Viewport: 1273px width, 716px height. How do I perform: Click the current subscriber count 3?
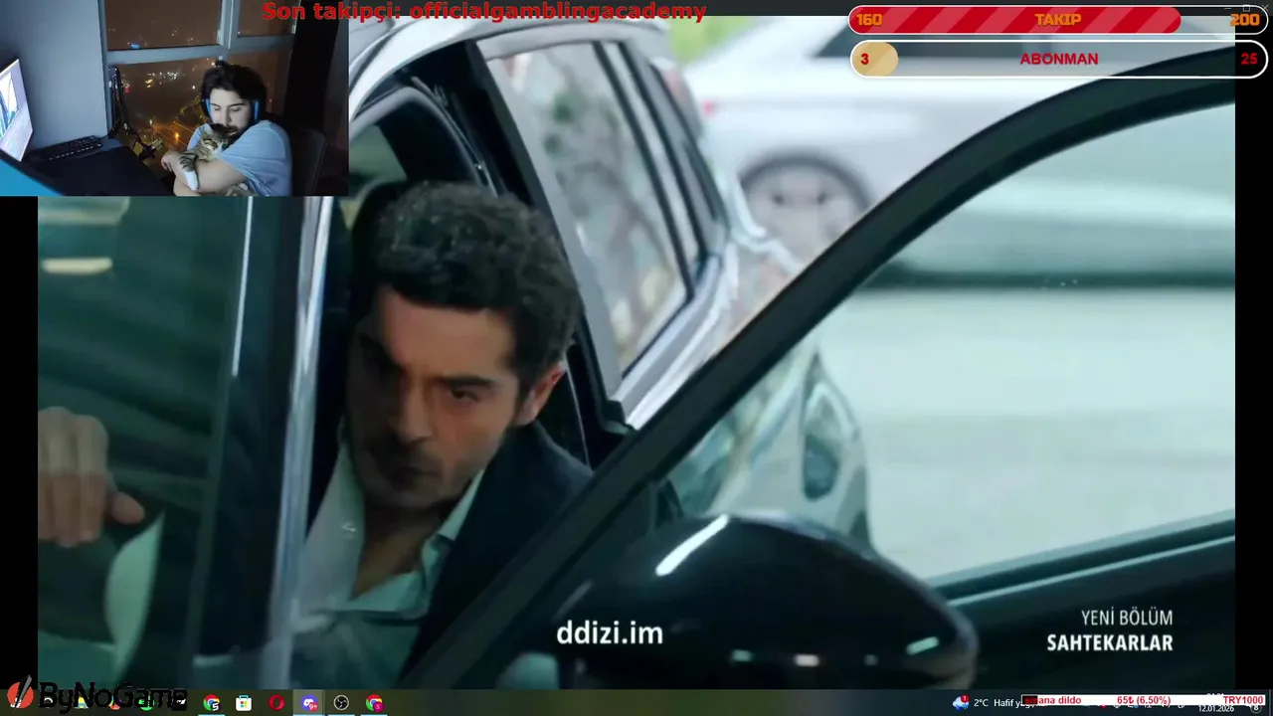(x=864, y=59)
